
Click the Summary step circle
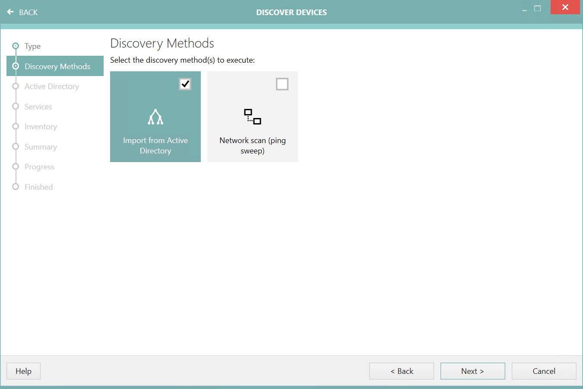(x=16, y=147)
